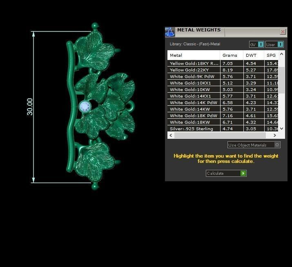Click the 8.19 grams value

[227, 70]
